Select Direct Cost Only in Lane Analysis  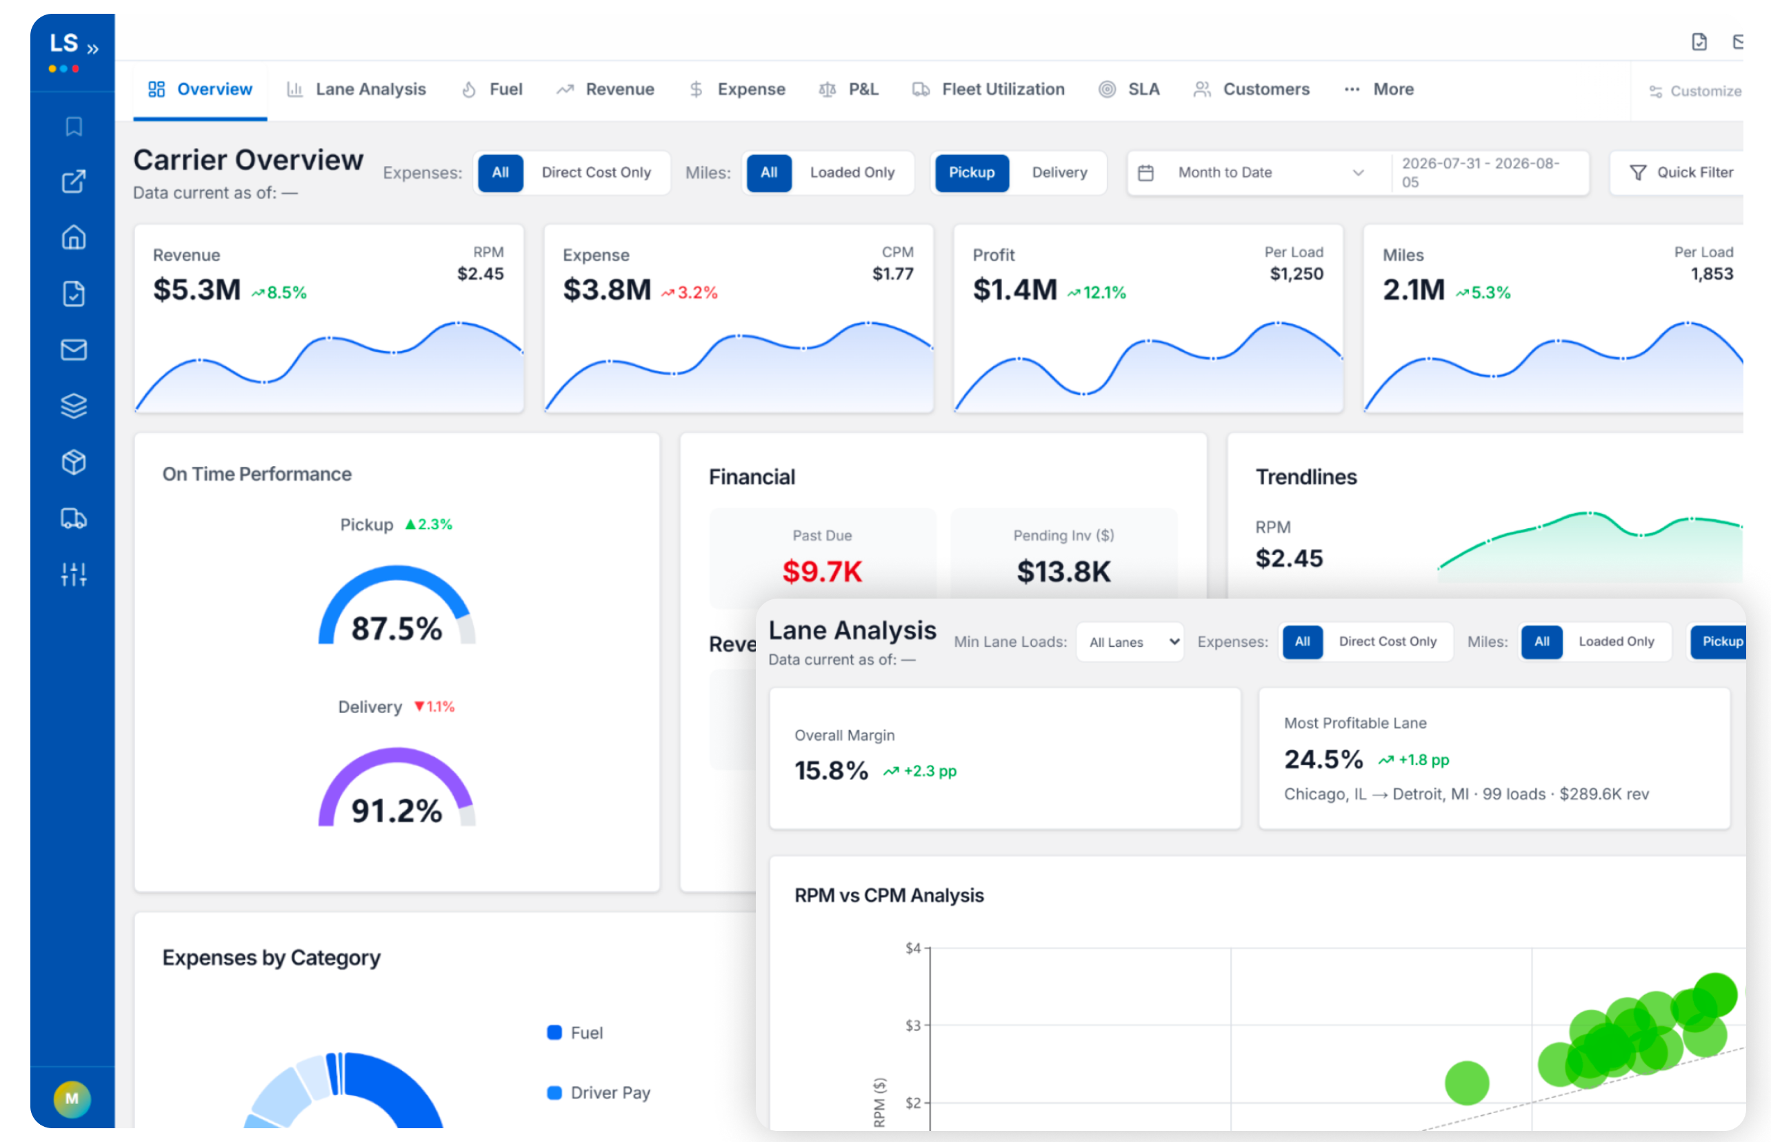[1388, 641]
